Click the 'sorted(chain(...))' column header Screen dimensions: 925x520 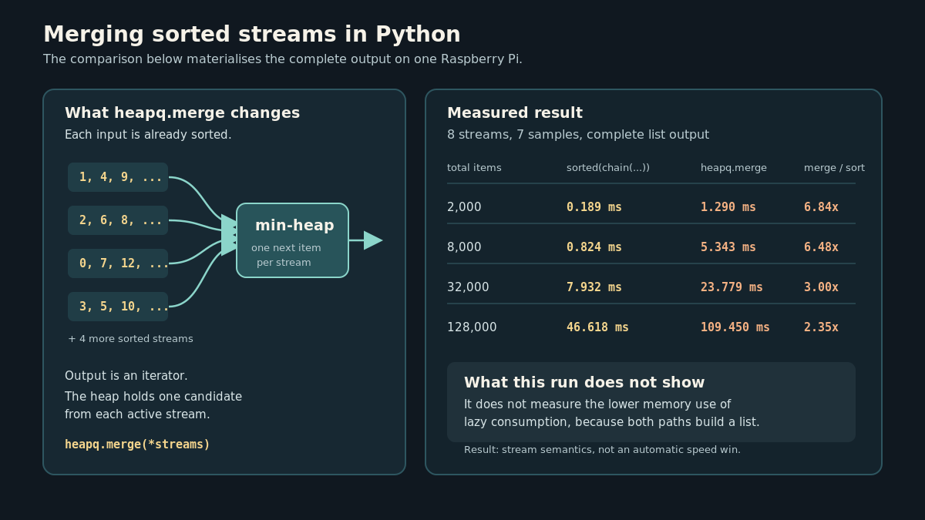click(x=608, y=168)
